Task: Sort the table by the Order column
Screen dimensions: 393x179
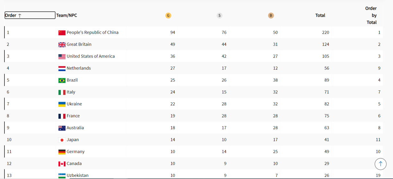Action: tap(30, 15)
